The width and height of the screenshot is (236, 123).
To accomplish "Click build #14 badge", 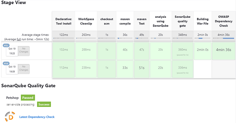I will (6, 63).
